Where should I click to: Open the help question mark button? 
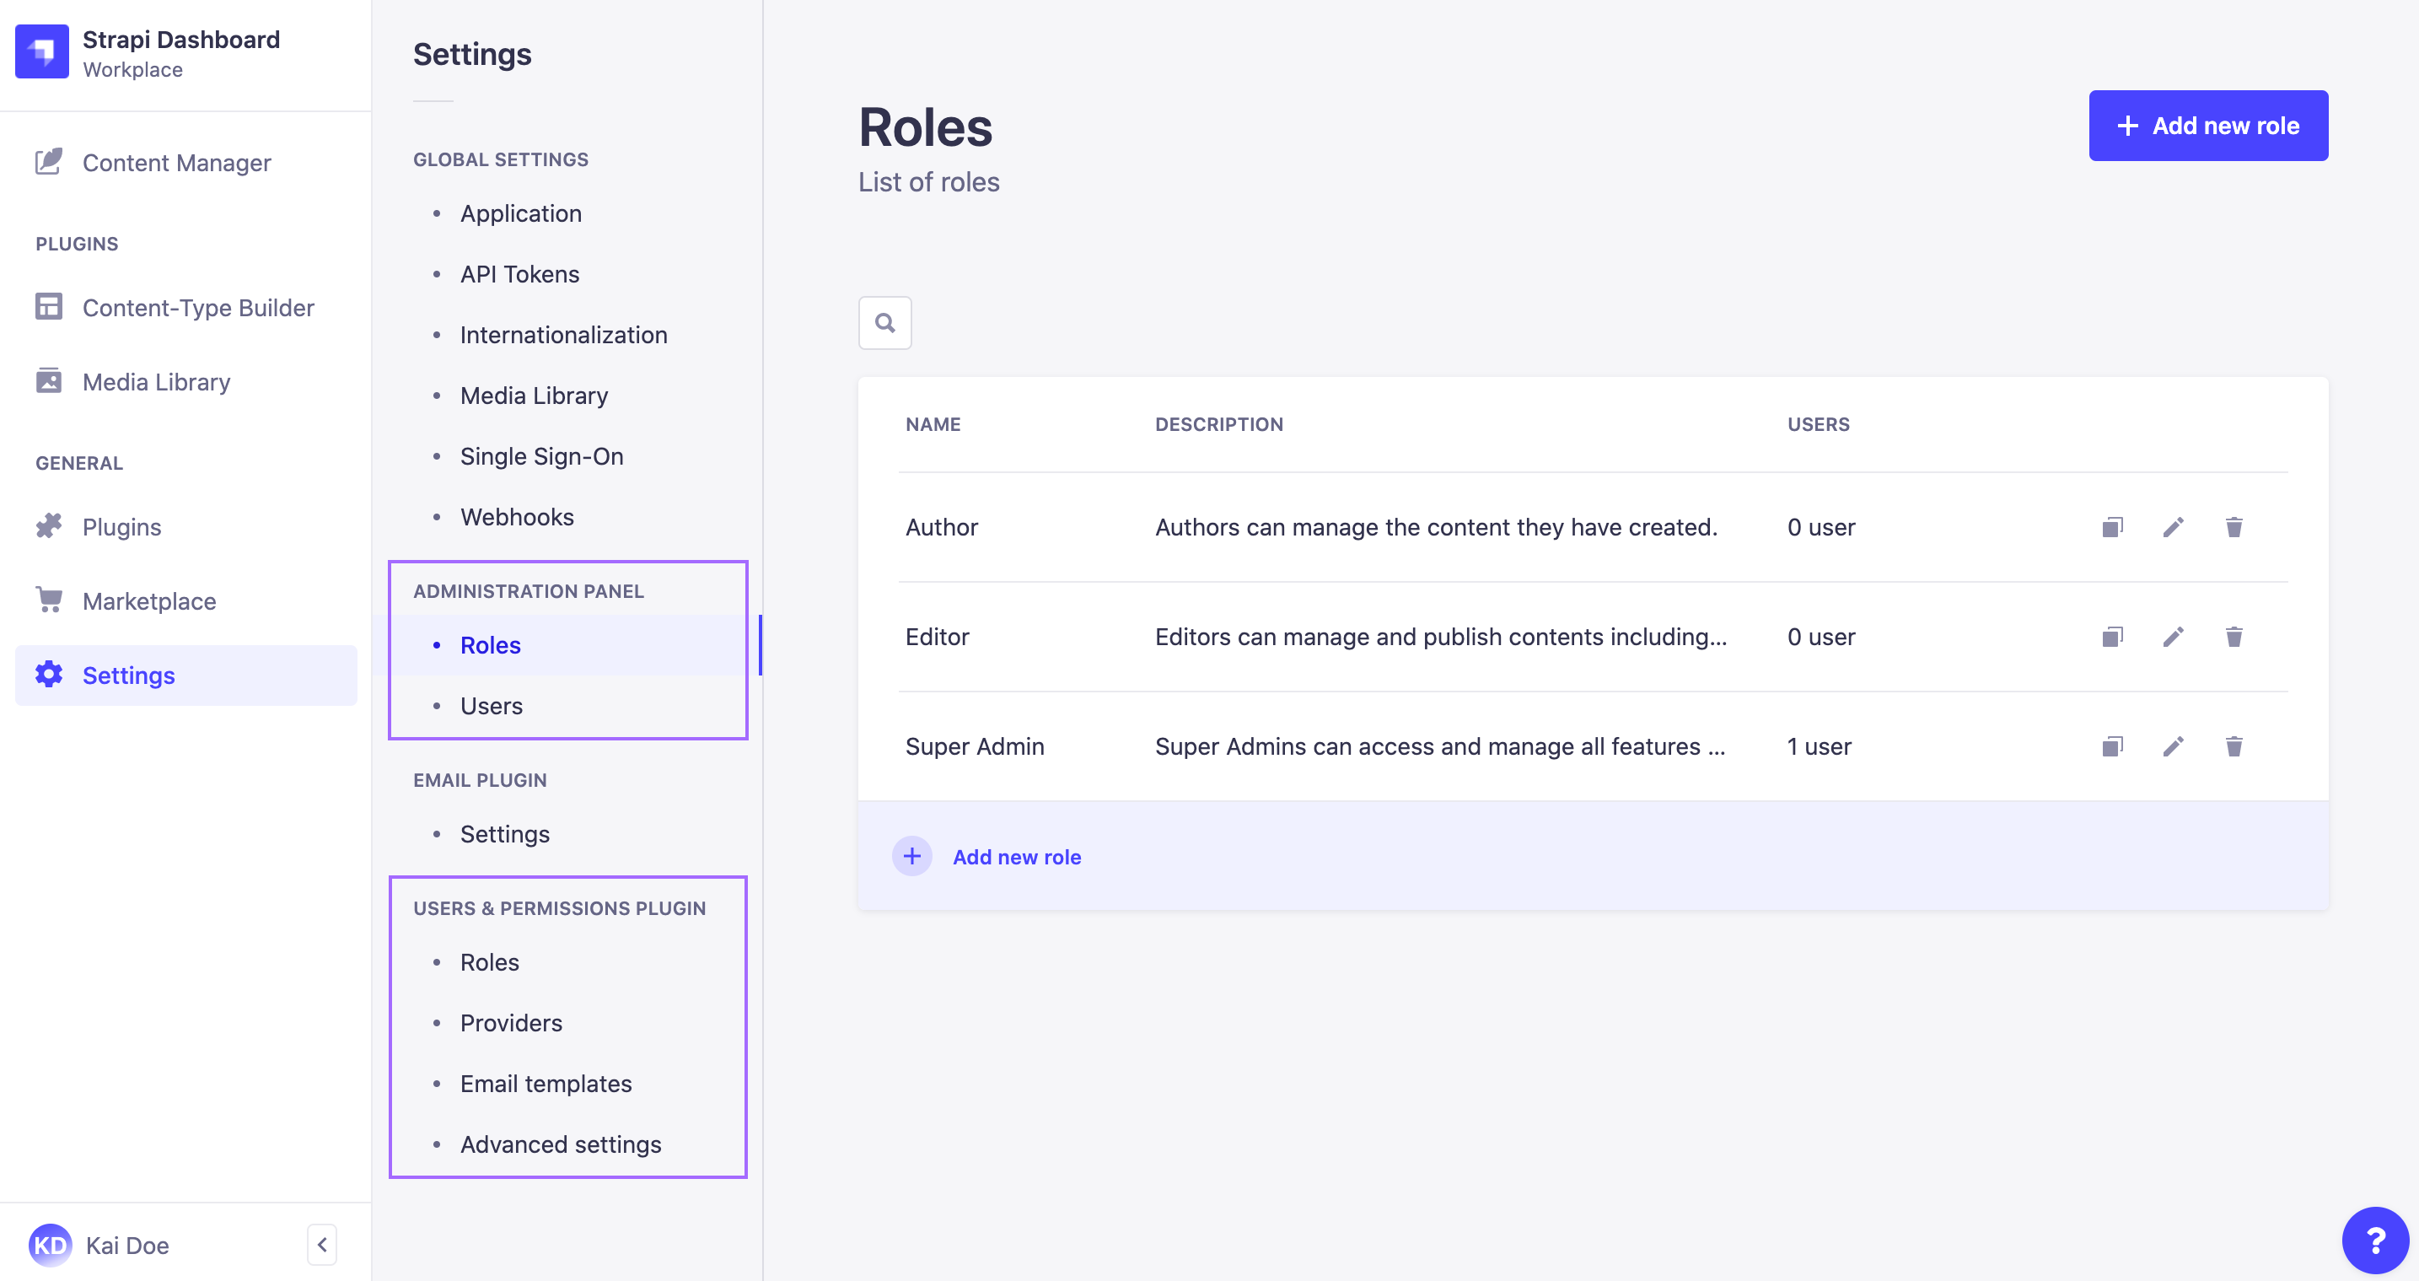(2375, 1240)
